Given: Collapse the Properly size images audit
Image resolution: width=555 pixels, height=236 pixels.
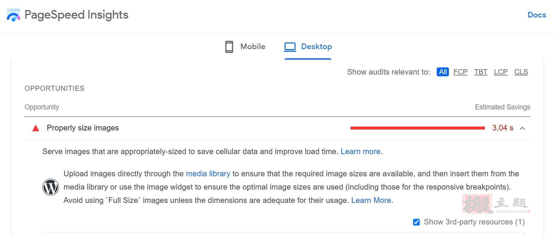Looking at the screenshot, I should (522, 128).
